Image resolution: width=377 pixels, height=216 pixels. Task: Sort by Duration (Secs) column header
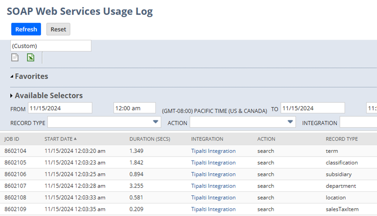pos(150,139)
